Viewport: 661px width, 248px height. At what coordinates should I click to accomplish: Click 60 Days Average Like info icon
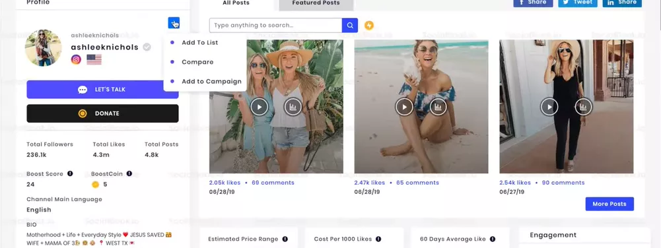coord(493,239)
